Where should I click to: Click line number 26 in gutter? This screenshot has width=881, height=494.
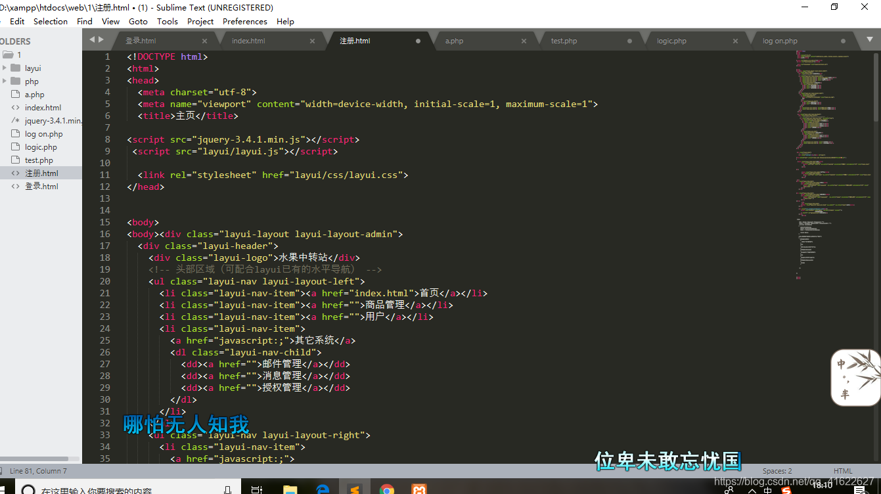105,352
